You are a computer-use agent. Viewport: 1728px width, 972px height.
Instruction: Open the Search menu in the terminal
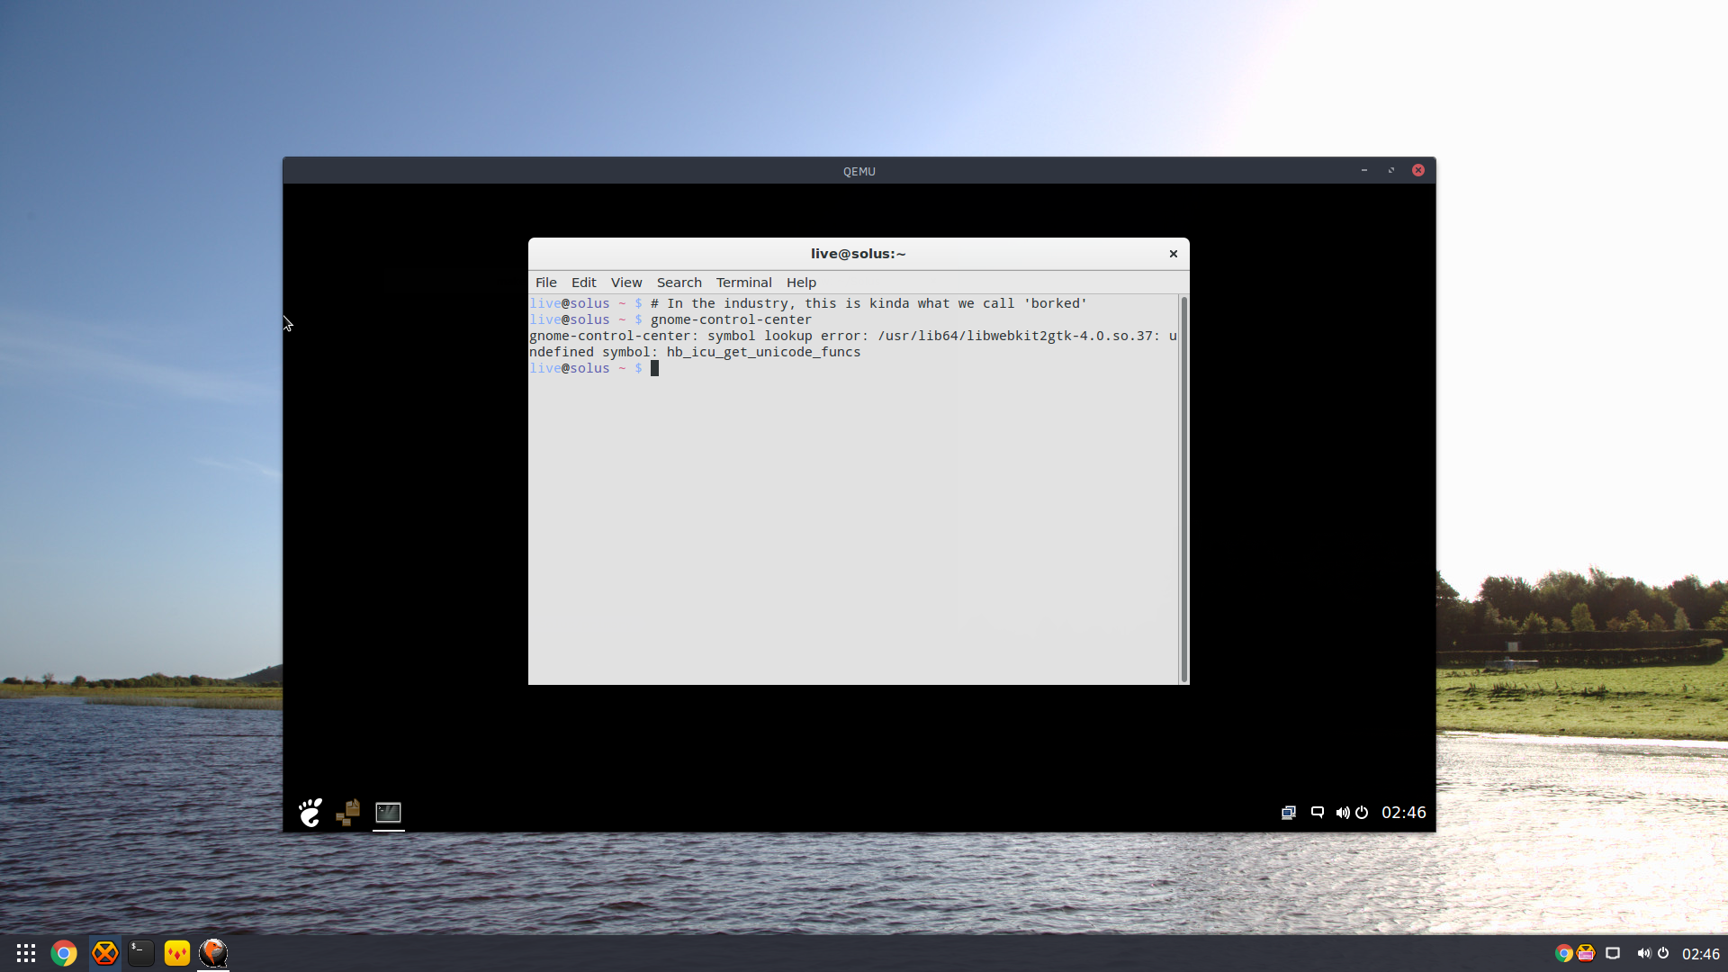[679, 283]
